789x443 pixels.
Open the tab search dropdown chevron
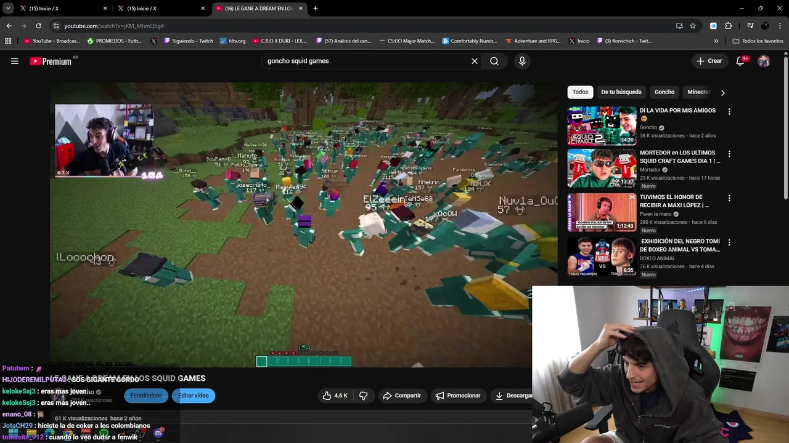8,9
